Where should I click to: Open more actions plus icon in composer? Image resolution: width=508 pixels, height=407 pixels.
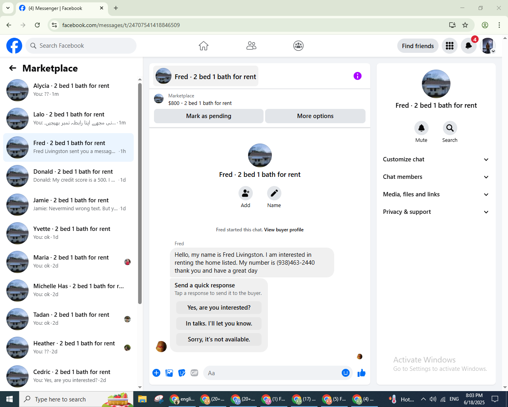pos(156,373)
